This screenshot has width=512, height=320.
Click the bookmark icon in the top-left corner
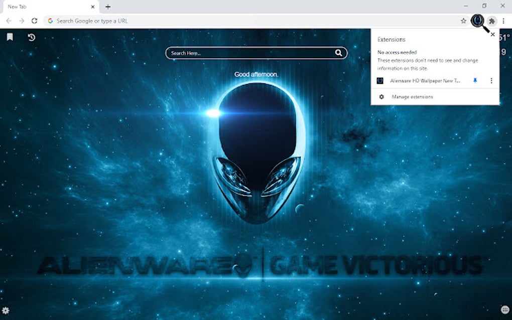click(x=10, y=36)
